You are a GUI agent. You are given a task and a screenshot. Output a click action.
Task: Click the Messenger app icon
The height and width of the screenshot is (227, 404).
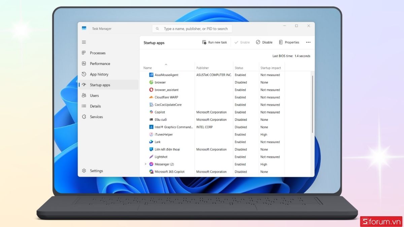[151, 164]
